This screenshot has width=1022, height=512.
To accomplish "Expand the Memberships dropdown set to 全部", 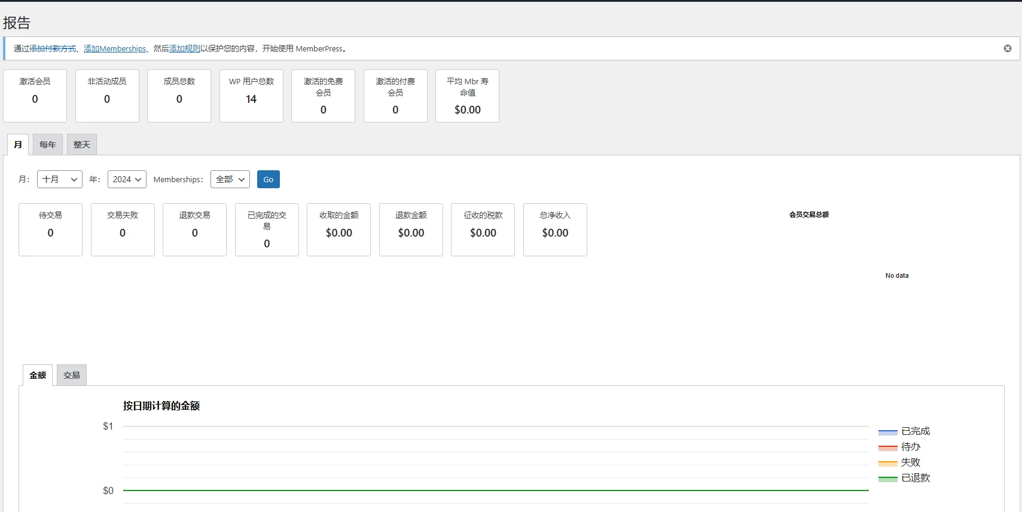I will pos(230,179).
